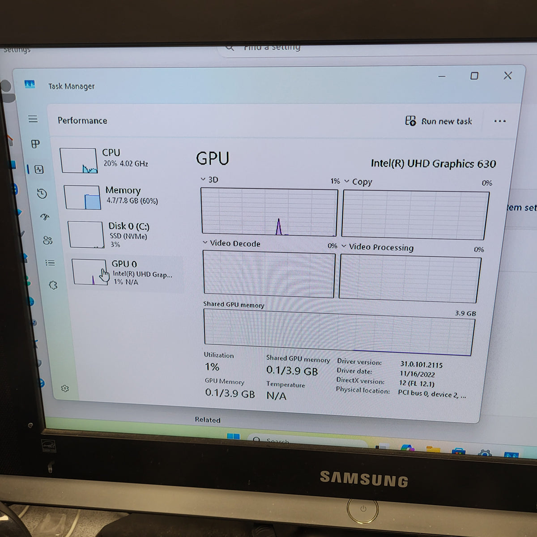Open the Startup apps sidebar icon
Viewport: 537px width, 537px height.
click(45, 217)
